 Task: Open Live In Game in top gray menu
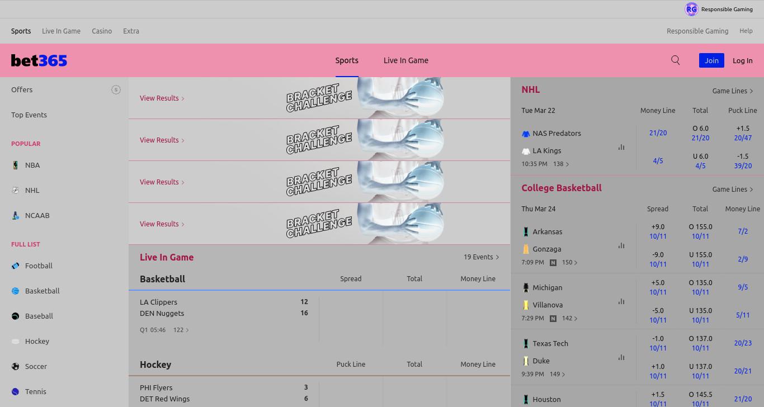[61, 31]
